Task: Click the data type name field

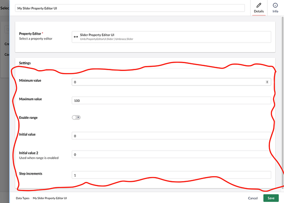Action: click(x=130, y=8)
